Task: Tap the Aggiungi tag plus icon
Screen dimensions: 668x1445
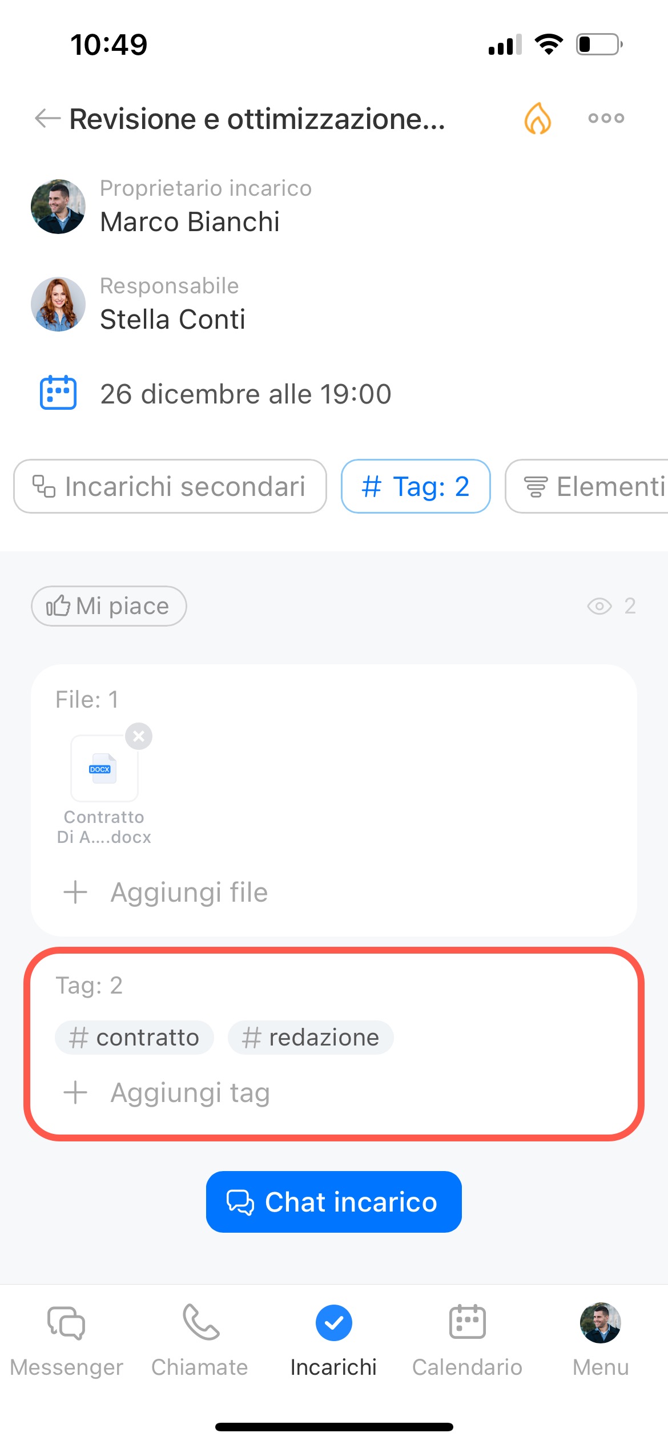Action: point(75,1093)
